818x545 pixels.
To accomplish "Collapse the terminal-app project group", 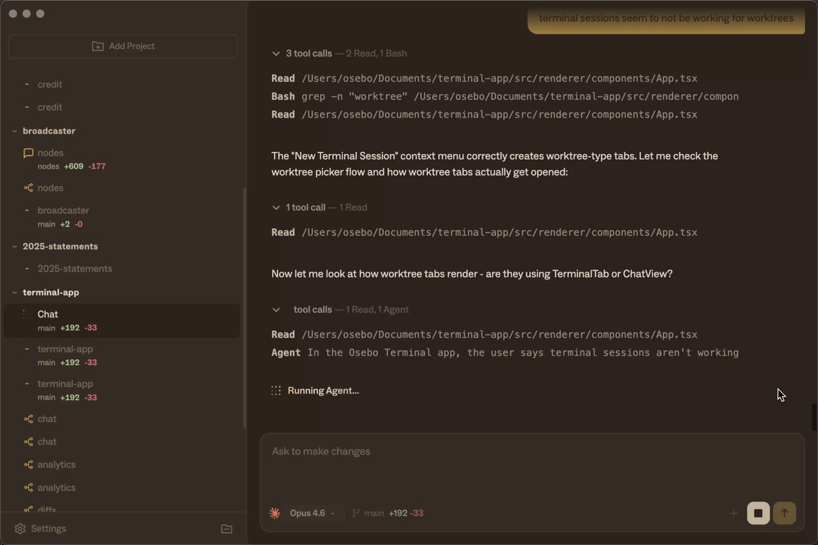I will pos(14,292).
